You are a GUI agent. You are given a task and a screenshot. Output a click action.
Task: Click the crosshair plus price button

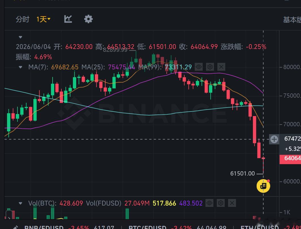click(x=274, y=139)
